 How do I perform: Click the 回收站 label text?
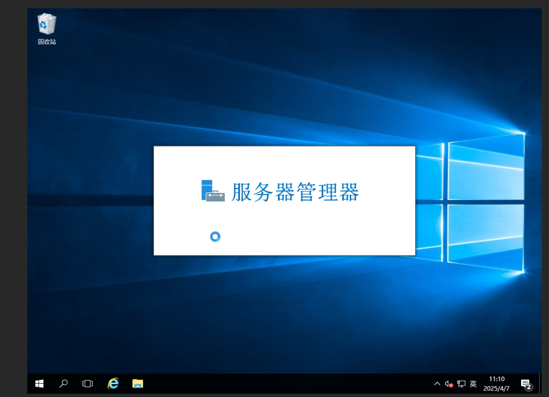(x=47, y=42)
